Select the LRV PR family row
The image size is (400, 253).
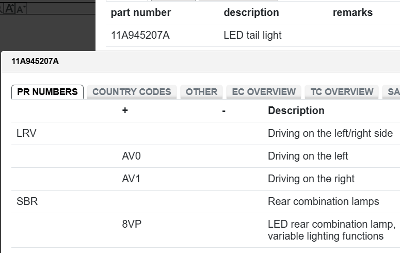coord(27,133)
